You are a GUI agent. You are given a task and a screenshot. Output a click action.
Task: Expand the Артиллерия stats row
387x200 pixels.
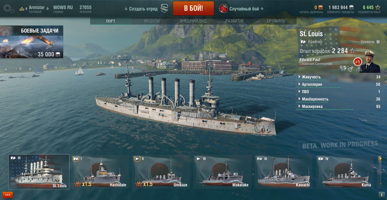pyautogui.click(x=339, y=84)
